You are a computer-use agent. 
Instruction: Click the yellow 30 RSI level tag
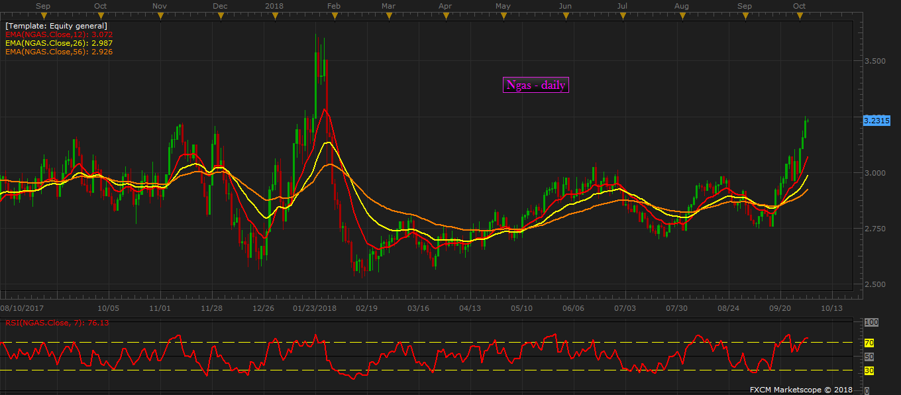869,370
